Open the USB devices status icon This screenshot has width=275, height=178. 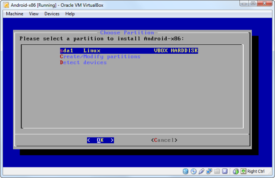pos(201,171)
